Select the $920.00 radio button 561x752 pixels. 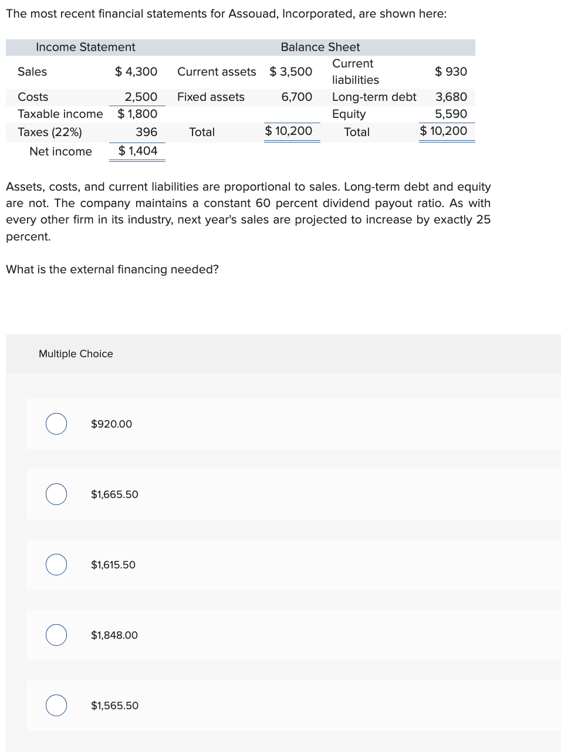tap(56, 424)
